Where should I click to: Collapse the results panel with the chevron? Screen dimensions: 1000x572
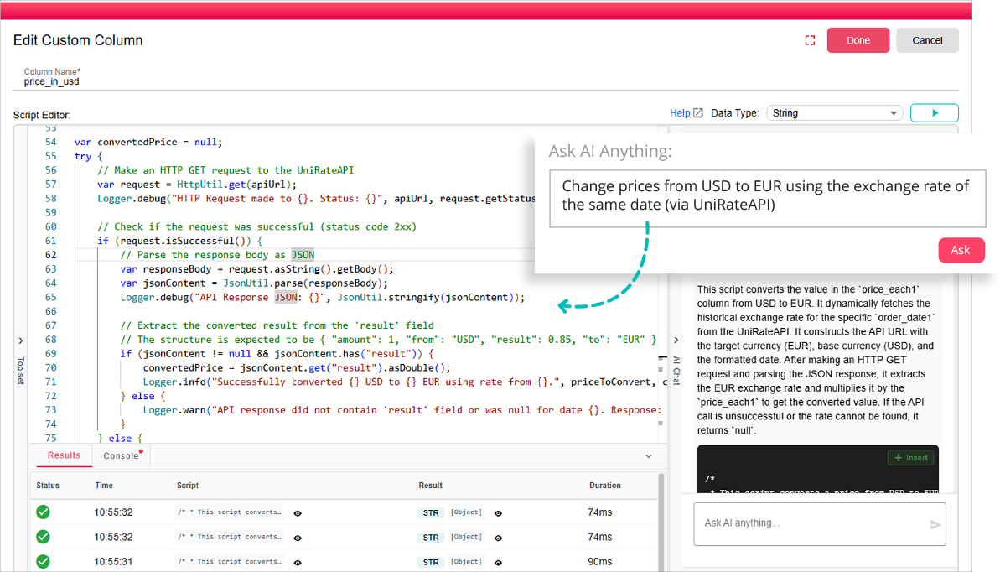pyautogui.click(x=649, y=456)
